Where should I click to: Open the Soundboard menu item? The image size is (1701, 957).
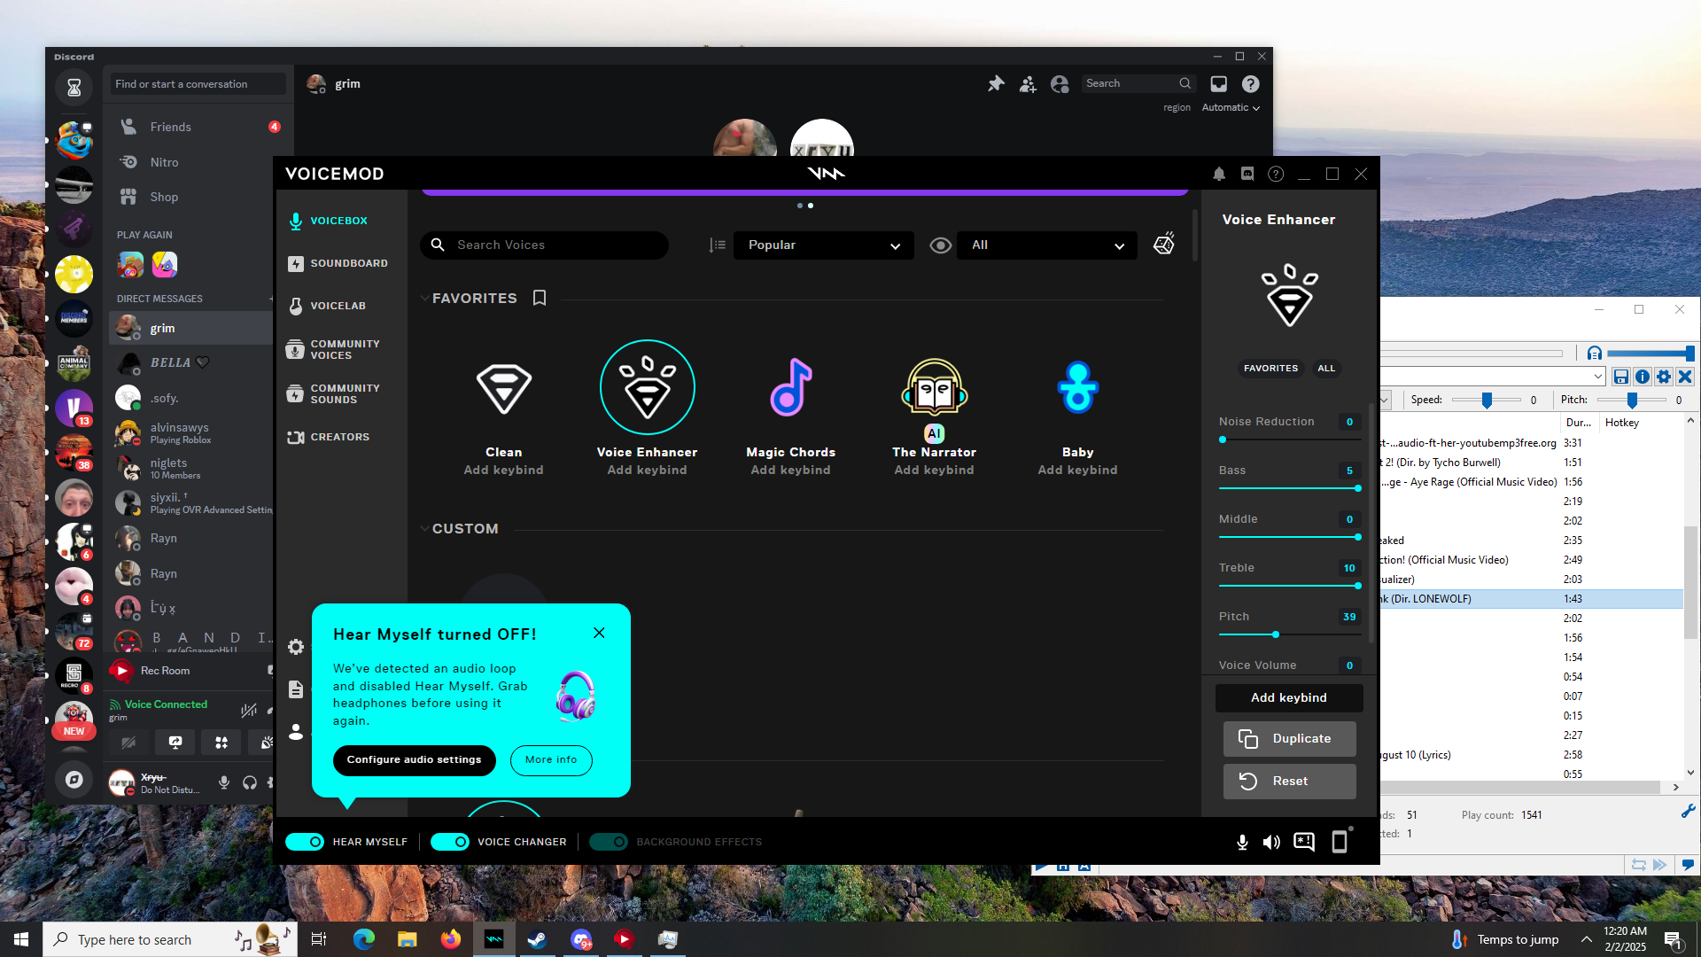[x=339, y=263]
